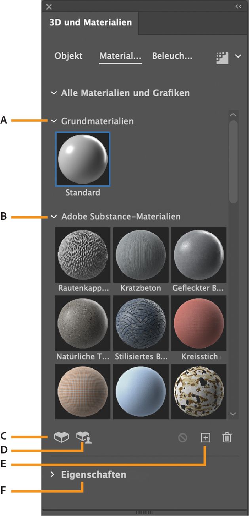
Task: Select the 3D und Materialien panel tab
Action: pos(90,23)
